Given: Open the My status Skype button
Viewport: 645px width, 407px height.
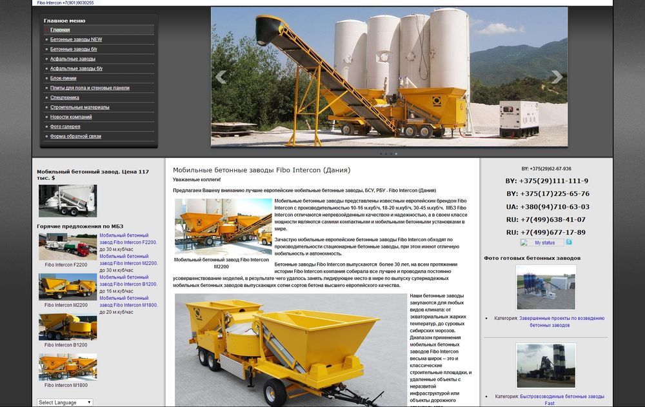Looking at the screenshot, I should click(542, 243).
